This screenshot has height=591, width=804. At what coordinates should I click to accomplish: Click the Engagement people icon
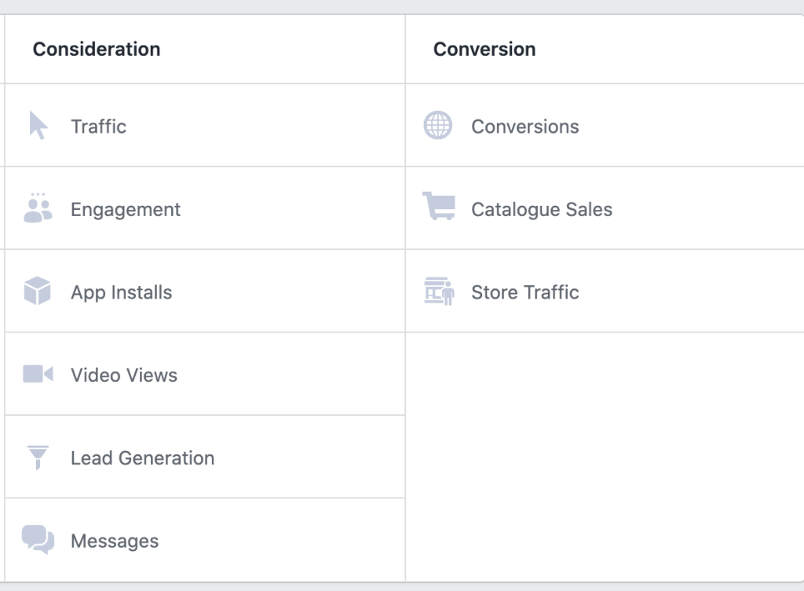tap(38, 208)
